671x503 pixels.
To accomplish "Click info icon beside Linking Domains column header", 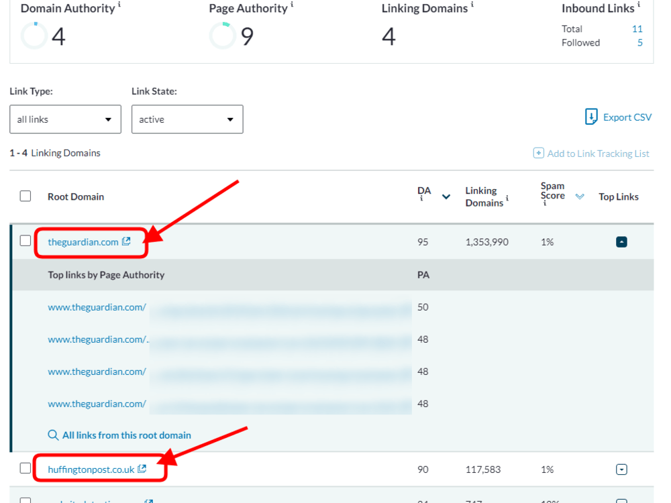I will click(x=507, y=198).
